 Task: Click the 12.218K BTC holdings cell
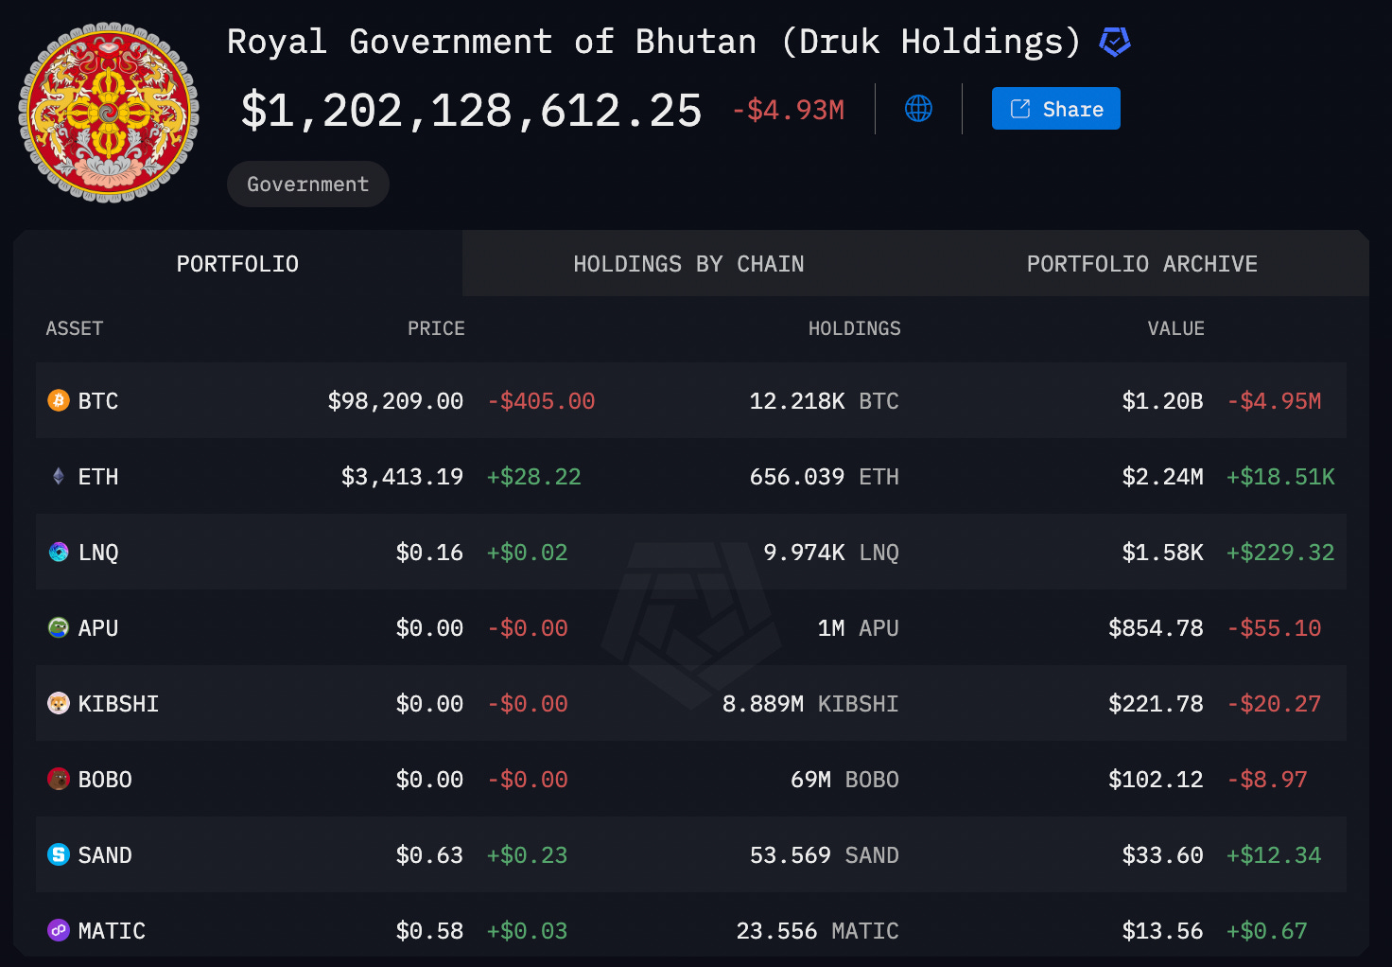[824, 401]
